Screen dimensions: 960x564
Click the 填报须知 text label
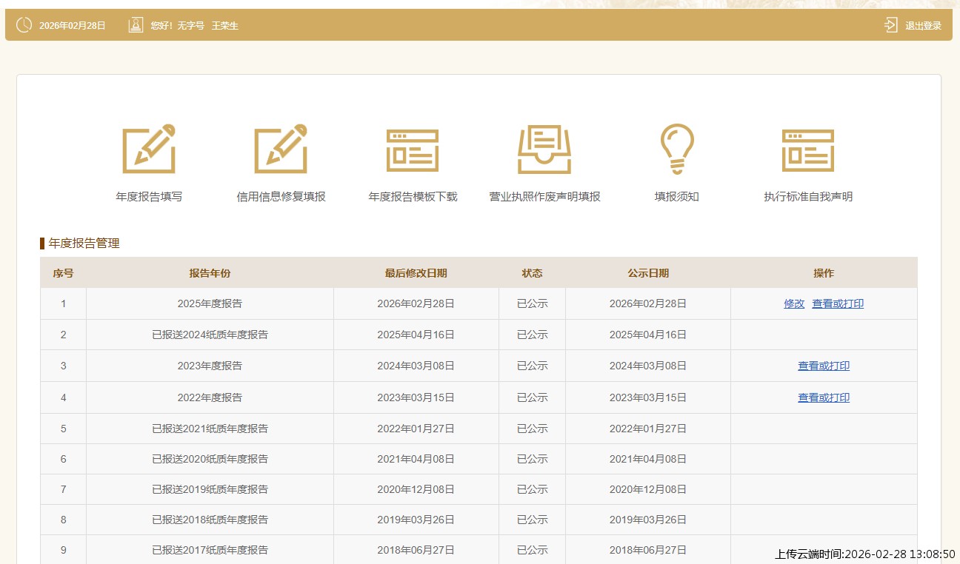[x=676, y=197]
